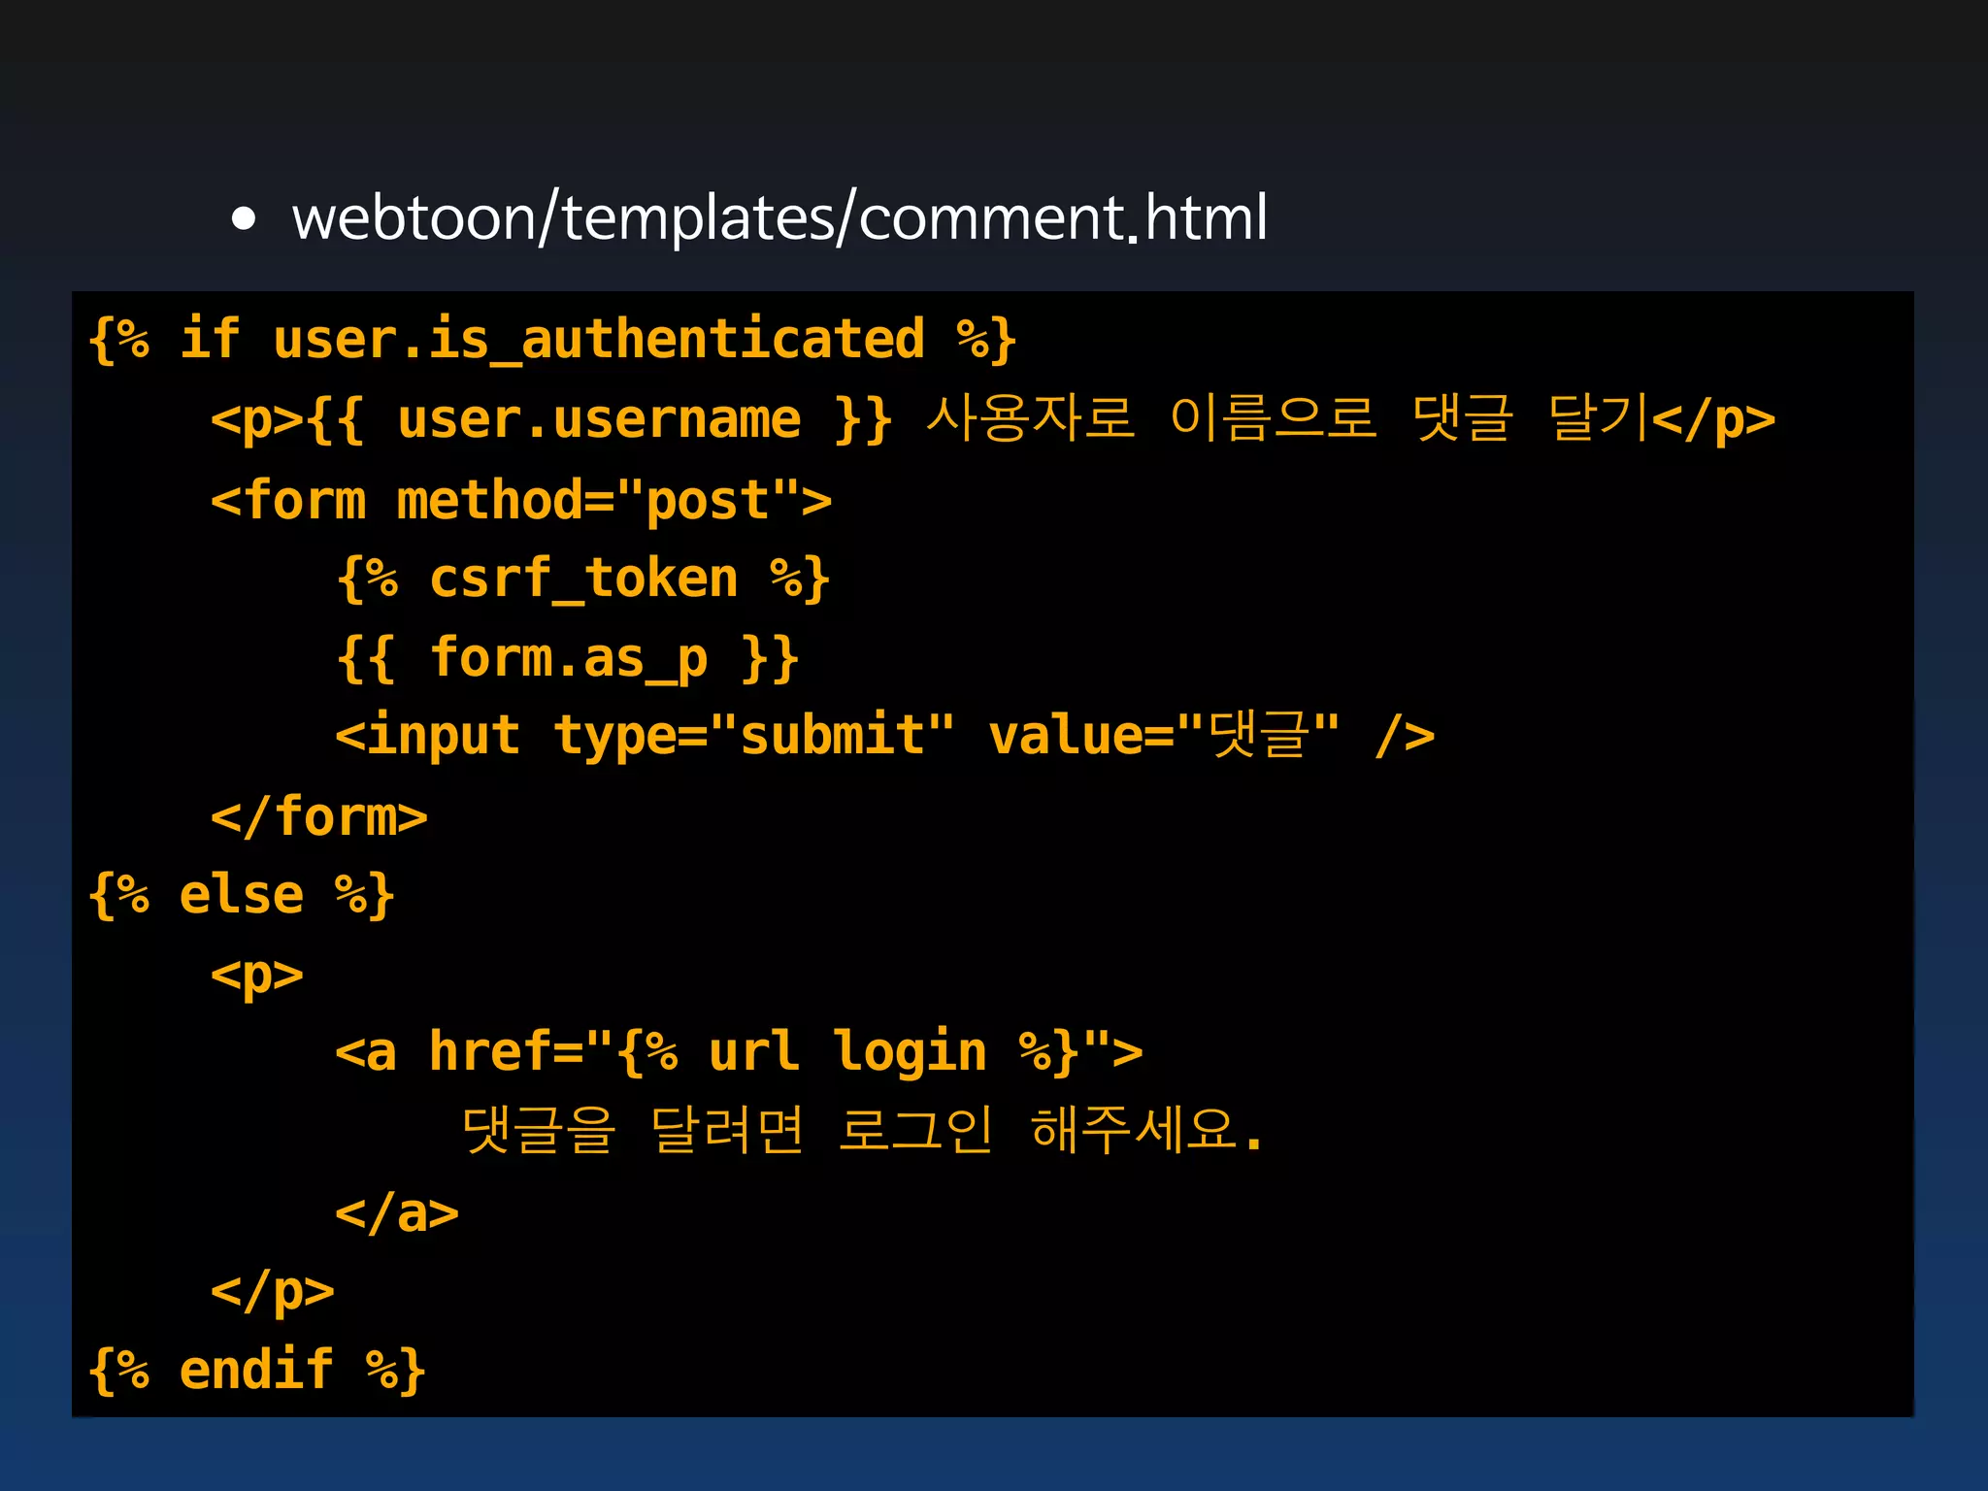Click the line '{% if user.is_authenticated %}'
Image resolution: width=1988 pixels, height=1491 pixels.
(552, 340)
